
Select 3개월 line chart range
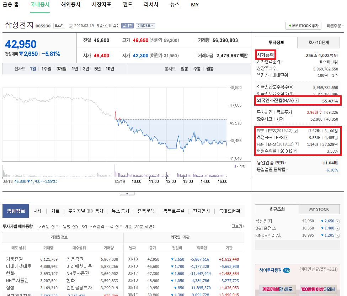pos(61,69)
